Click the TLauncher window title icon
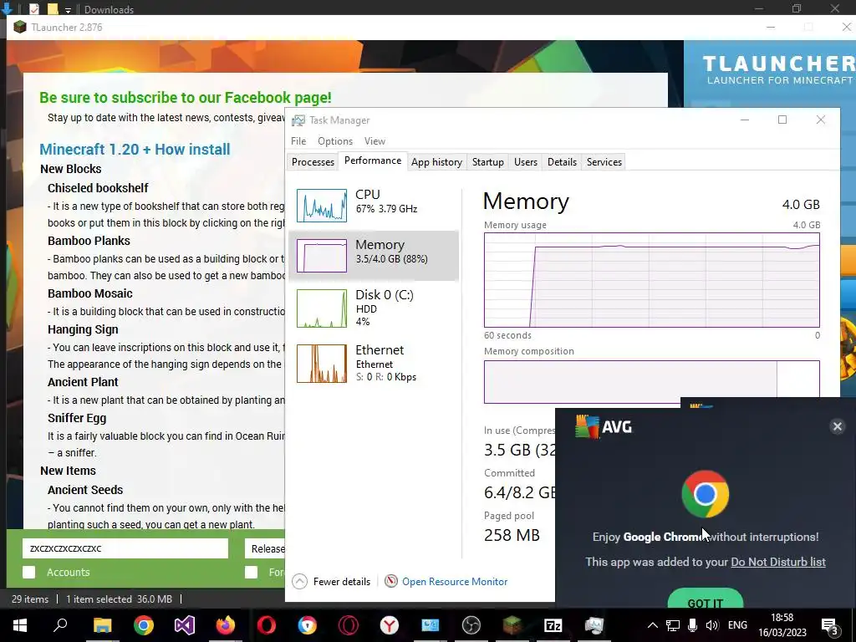The width and height of the screenshot is (856, 642). [x=20, y=28]
